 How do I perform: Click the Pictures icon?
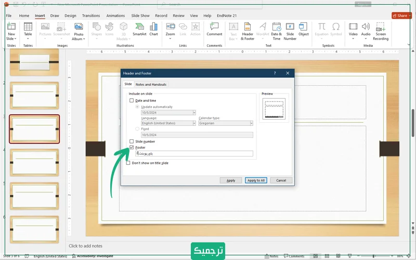click(x=45, y=27)
